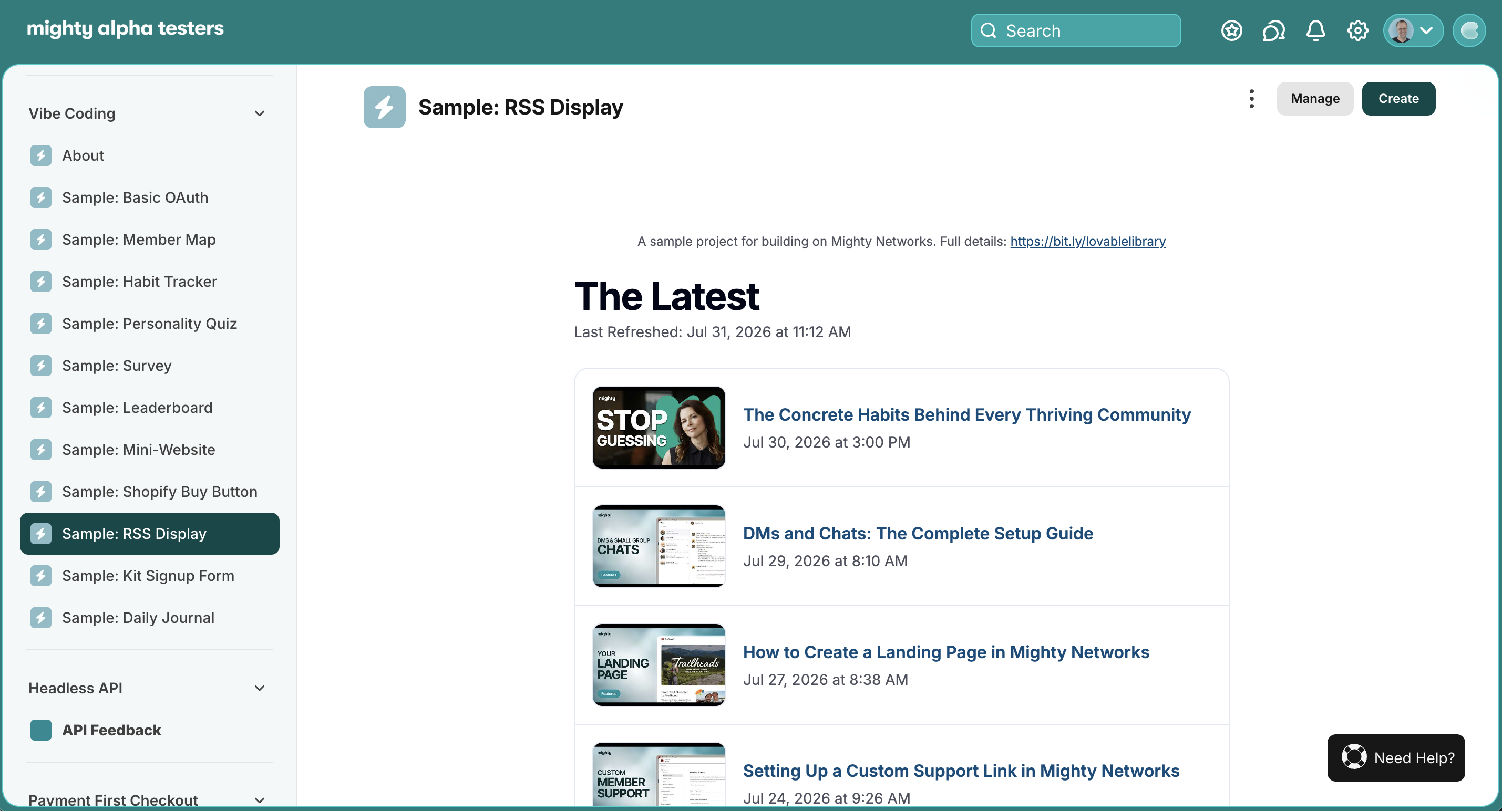Click the RSS Display page lightning icon

coord(384,107)
